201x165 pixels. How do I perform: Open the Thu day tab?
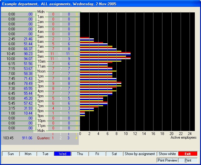point(80,154)
